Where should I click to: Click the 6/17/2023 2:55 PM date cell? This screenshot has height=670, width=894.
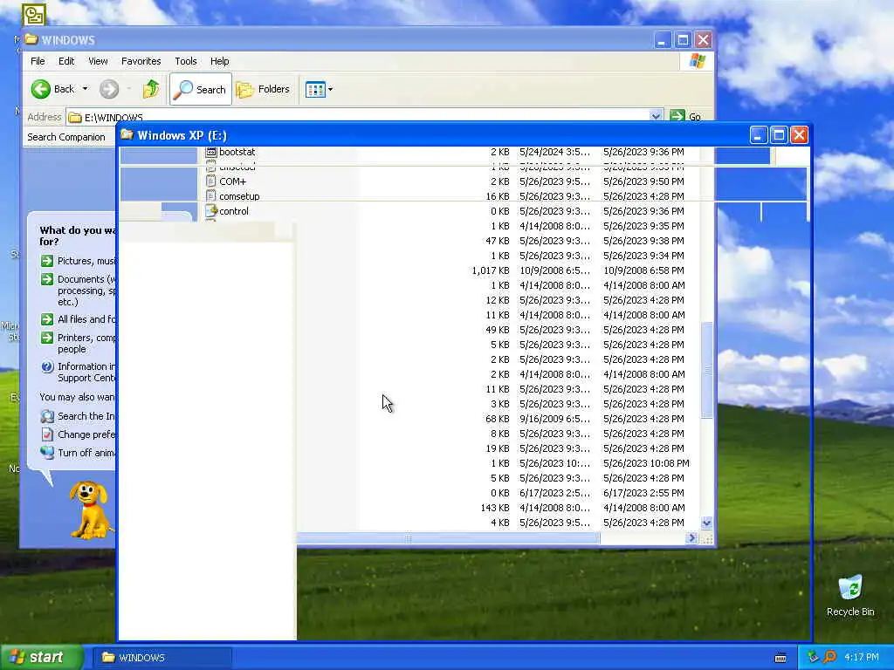[x=643, y=493]
